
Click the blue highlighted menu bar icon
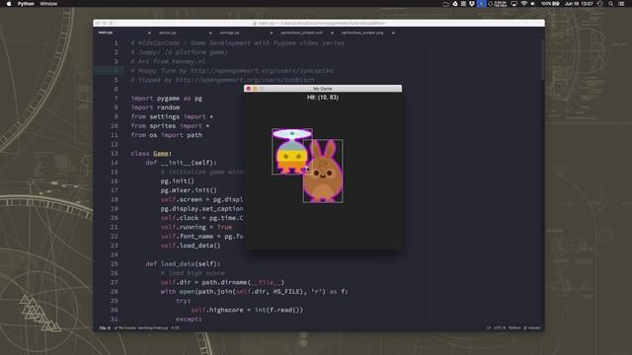coord(481,4)
